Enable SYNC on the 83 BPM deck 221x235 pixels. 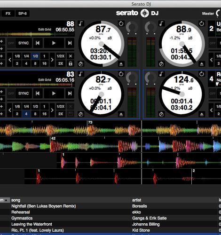click(24, 94)
